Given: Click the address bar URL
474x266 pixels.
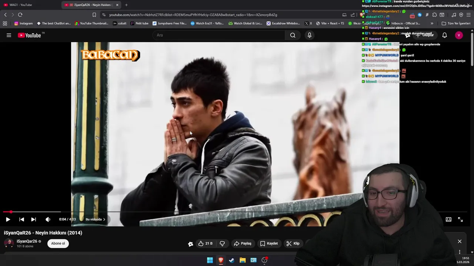Looking at the screenshot, I should [193, 15].
